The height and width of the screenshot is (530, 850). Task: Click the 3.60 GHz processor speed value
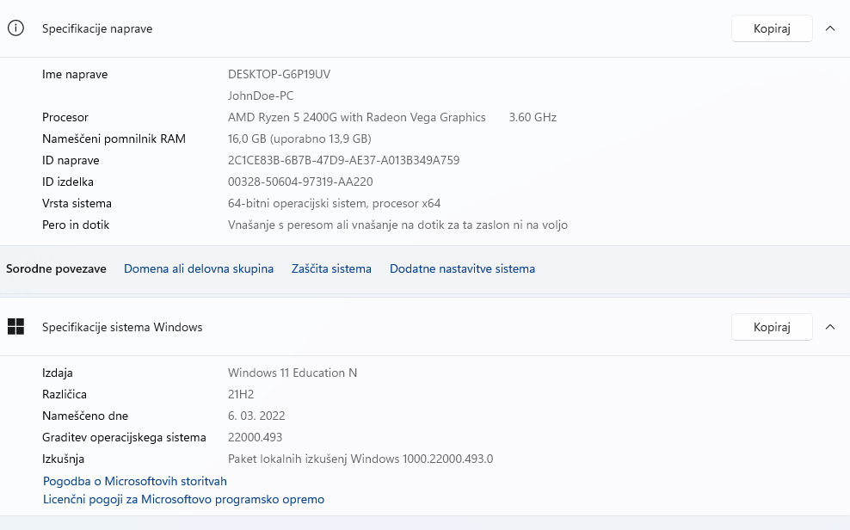click(x=533, y=118)
